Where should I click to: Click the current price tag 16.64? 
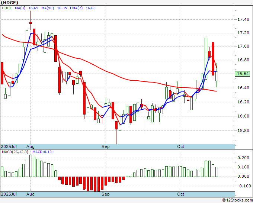(x=243, y=74)
